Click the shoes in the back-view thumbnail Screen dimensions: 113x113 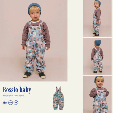tap(97, 72)
